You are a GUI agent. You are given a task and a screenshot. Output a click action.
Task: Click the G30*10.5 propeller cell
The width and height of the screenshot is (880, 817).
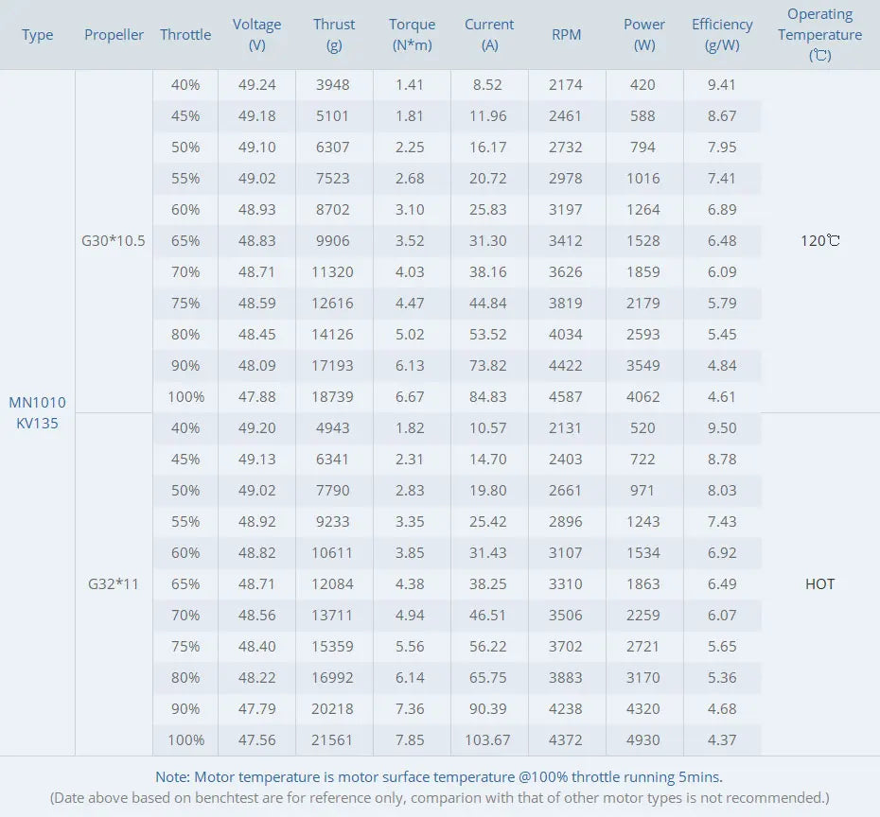coord(114,241)
